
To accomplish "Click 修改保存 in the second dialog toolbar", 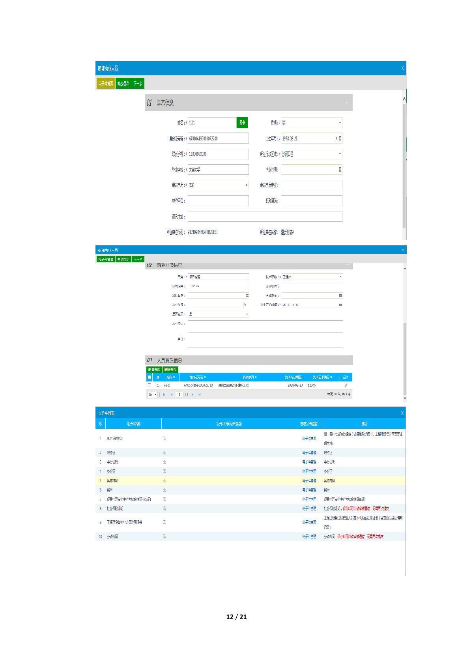I will click(123, 259).
